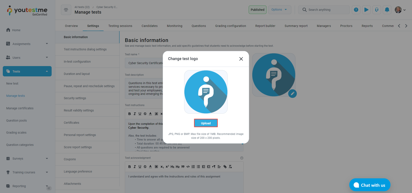Open the Proctors tab
The image size is (412, 193).
point(346,26)
